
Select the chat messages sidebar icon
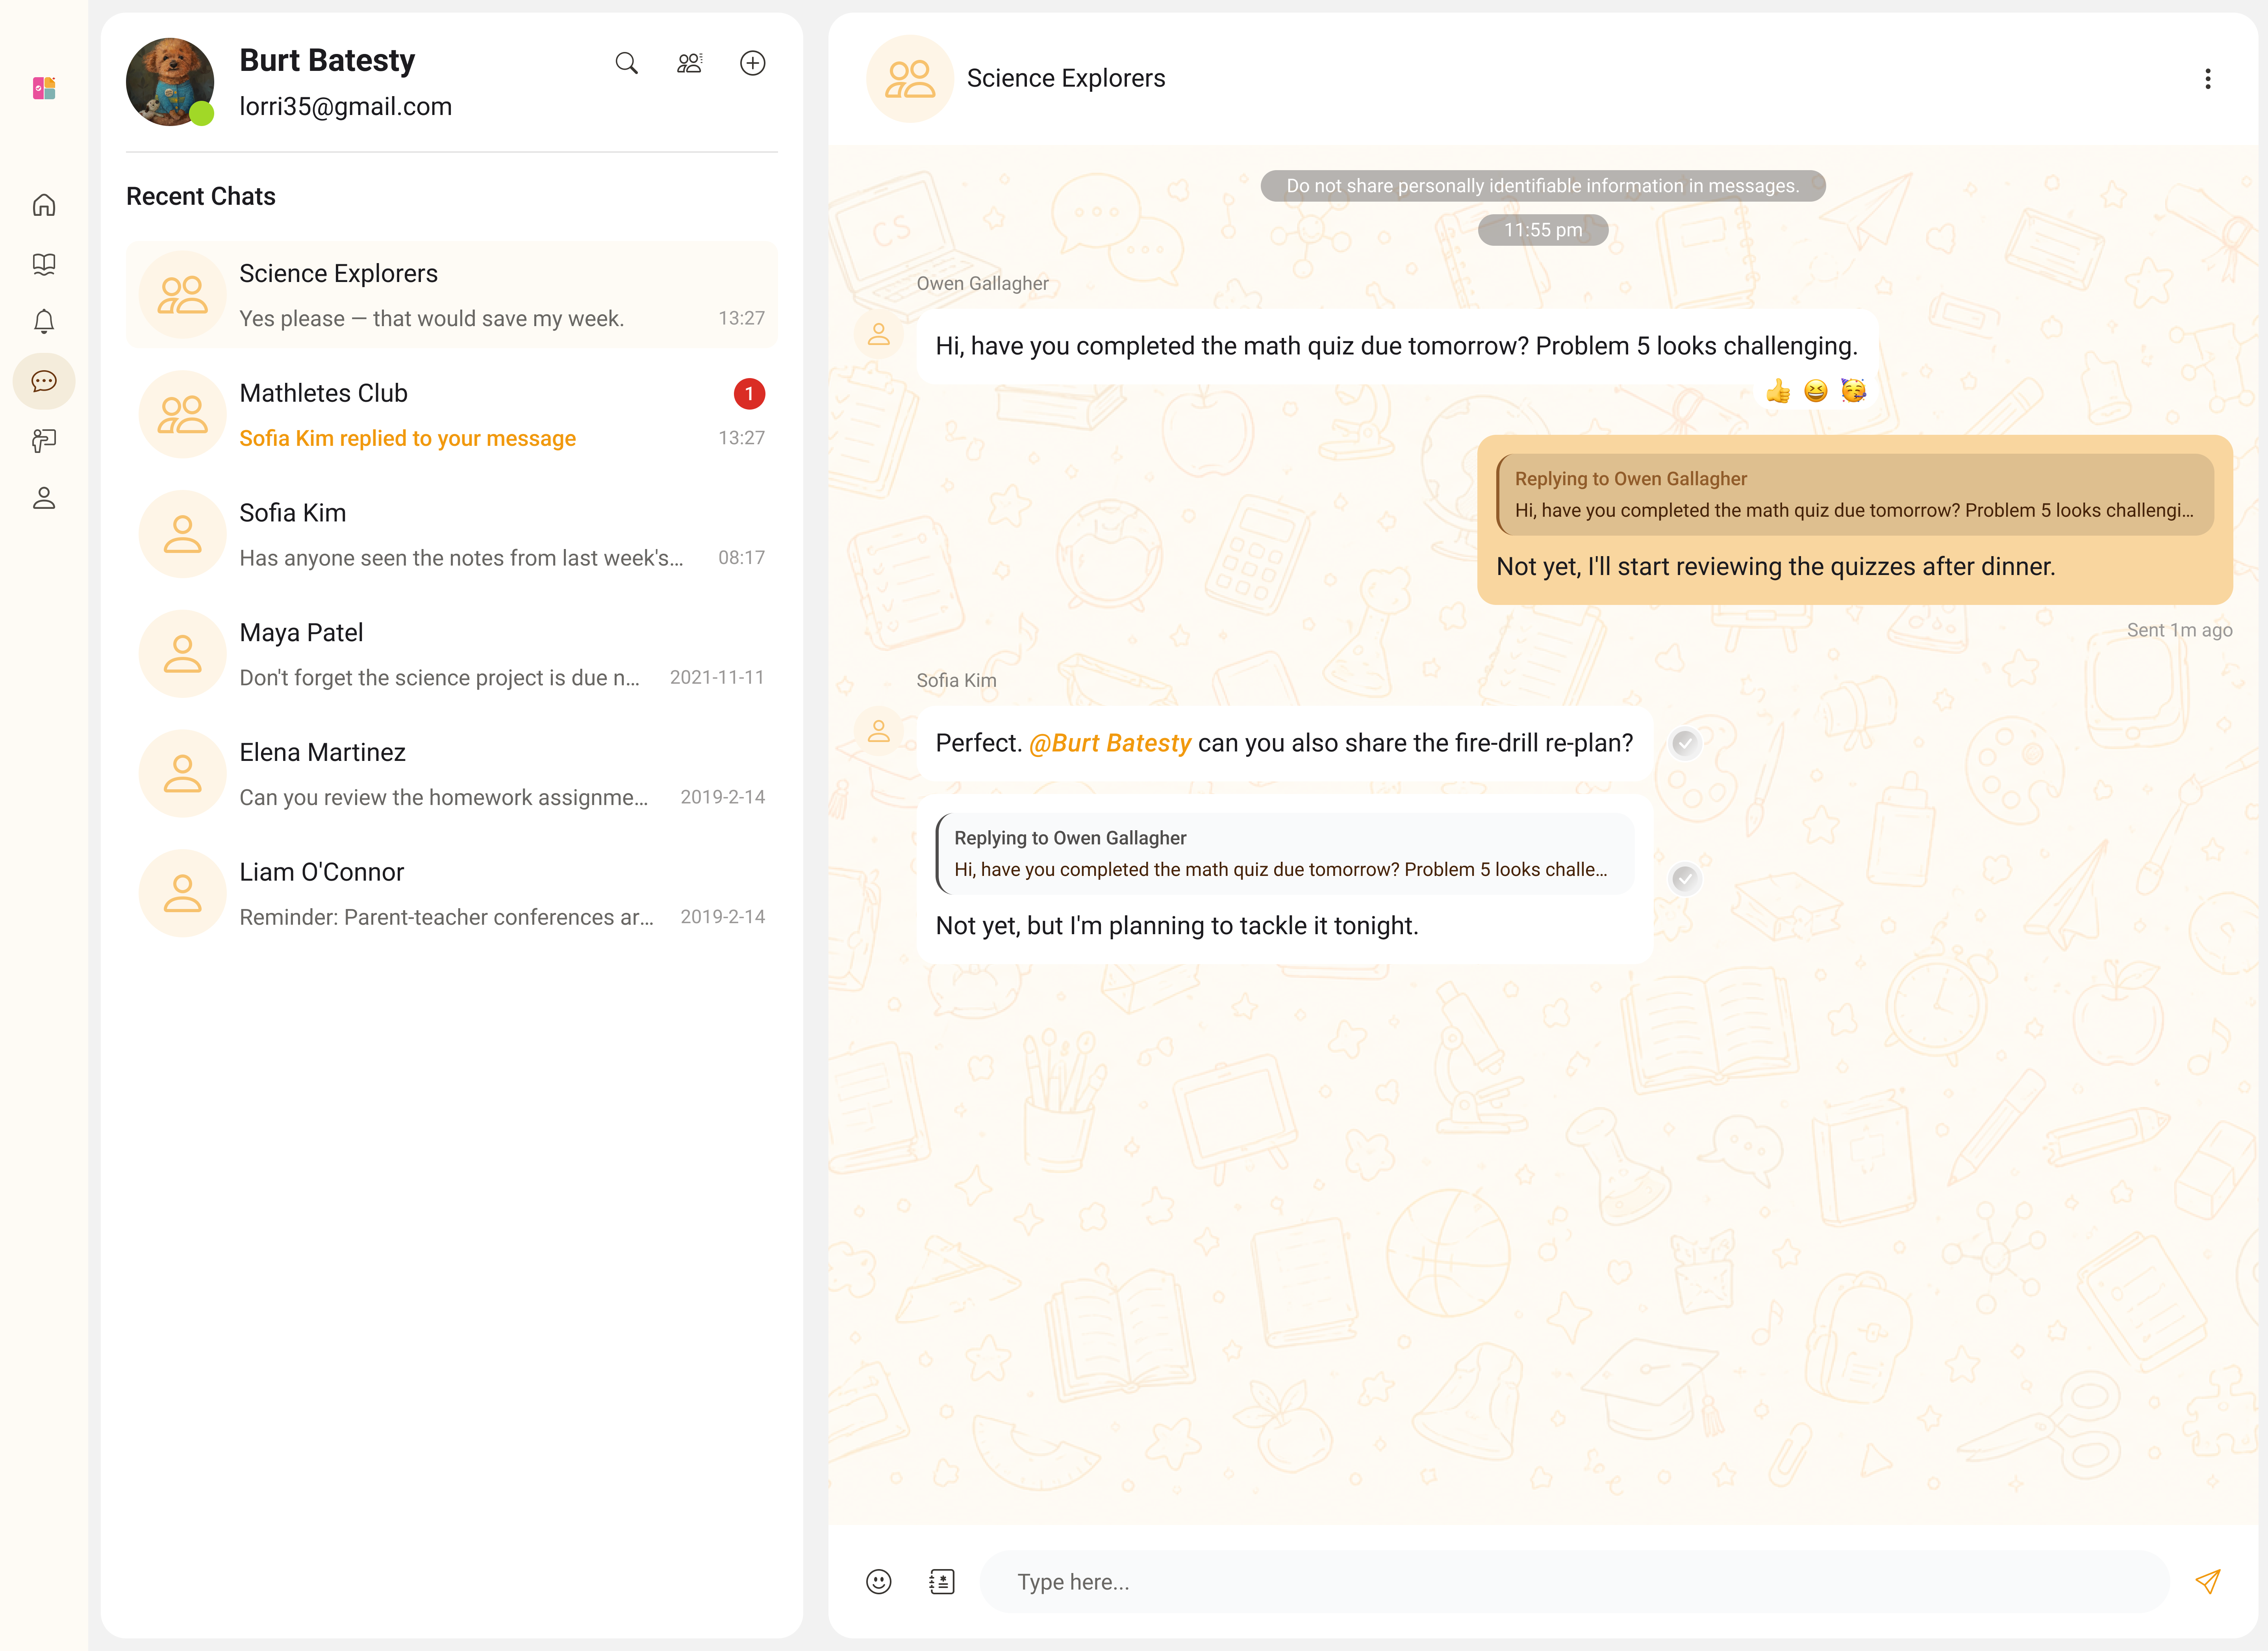coord(44,381)
